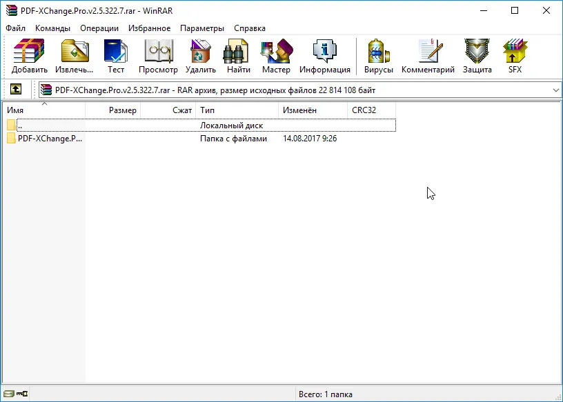Launch the Мастер (Wizard) tool
This screenshot has width=563, height=402.
[x=276, y=56]
